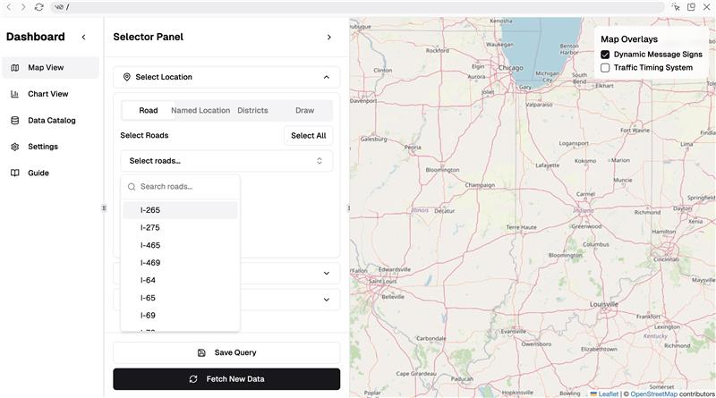Open Data Catalog in sidebar
The image size is (716, 398).
pyautogui.click(x=50, y=121)
